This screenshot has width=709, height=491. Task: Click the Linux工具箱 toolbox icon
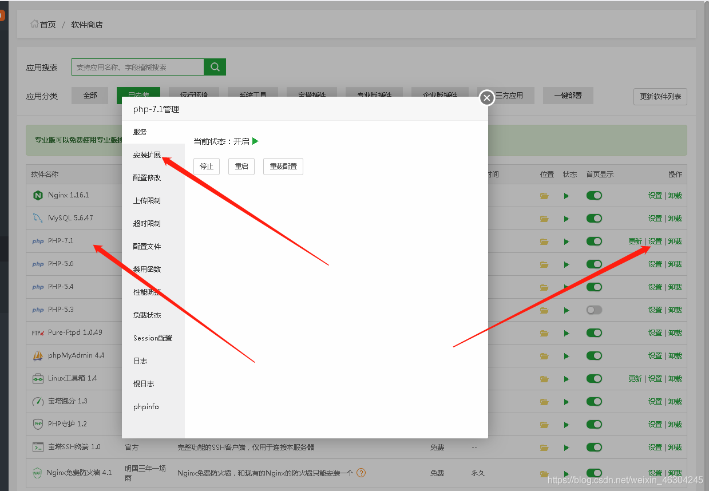(x=38, y=379)
